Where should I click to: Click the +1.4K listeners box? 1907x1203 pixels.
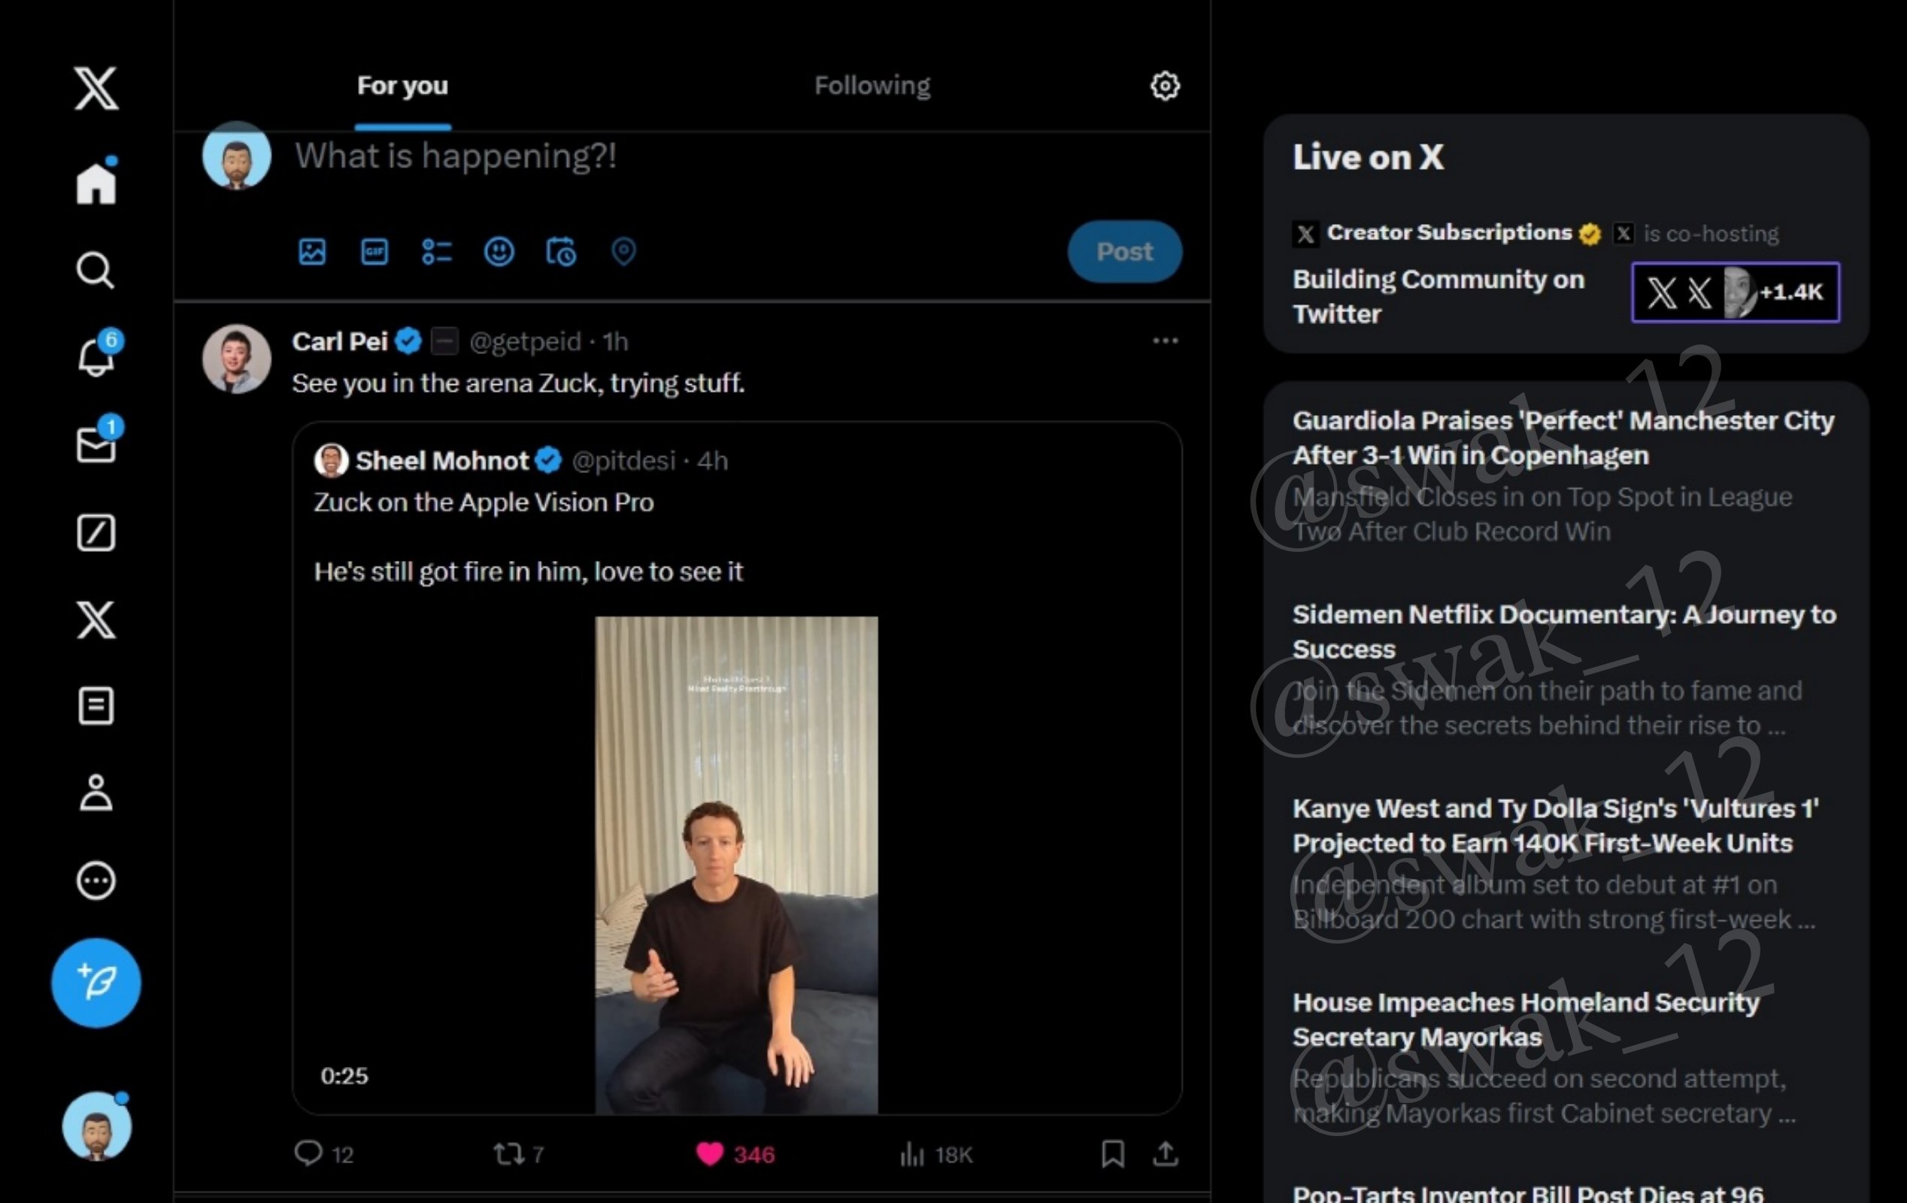[x=1735, y=292]
